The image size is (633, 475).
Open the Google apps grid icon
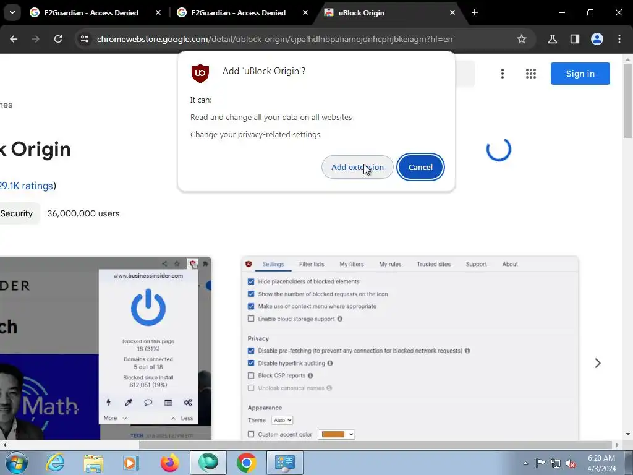[x=531, y=74]
